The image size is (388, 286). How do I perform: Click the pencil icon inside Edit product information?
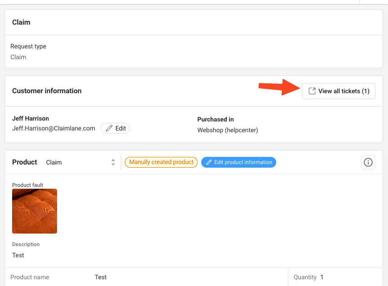tap(209, 162)
